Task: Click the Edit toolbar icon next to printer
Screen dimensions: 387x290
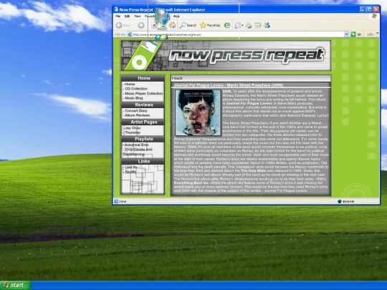Action: (258, 25)
